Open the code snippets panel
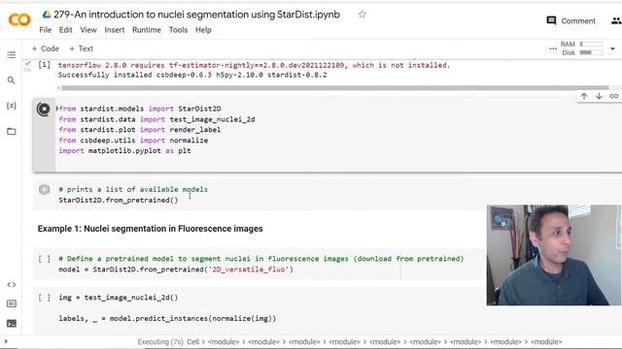 11,284
